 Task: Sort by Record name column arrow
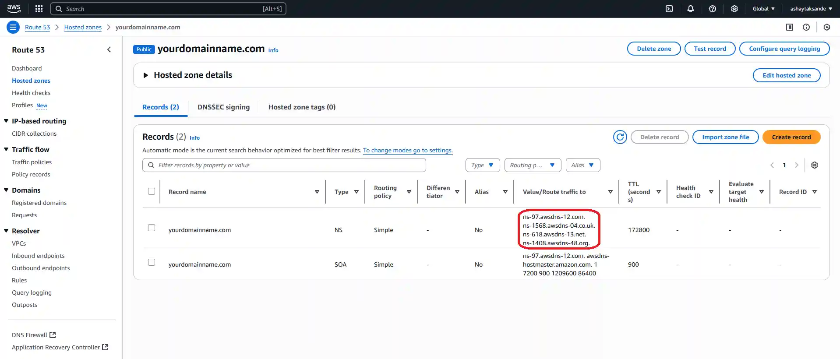tap(317, 192)
